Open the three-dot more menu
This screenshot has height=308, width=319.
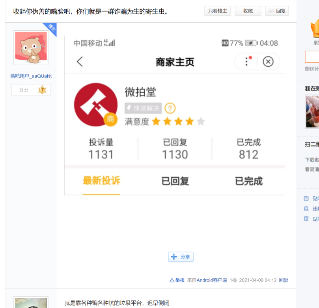point(247,61)
